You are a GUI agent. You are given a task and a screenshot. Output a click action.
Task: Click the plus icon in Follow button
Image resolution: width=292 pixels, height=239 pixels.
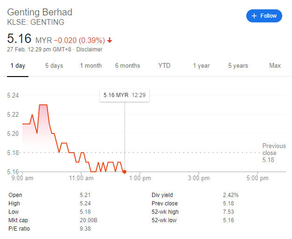[x=254, y=16]
